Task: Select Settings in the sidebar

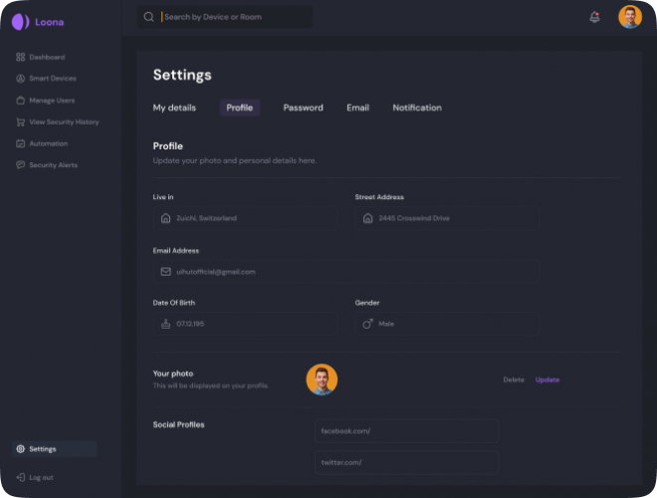Action: pyautogui.click(x=55, y=449)
